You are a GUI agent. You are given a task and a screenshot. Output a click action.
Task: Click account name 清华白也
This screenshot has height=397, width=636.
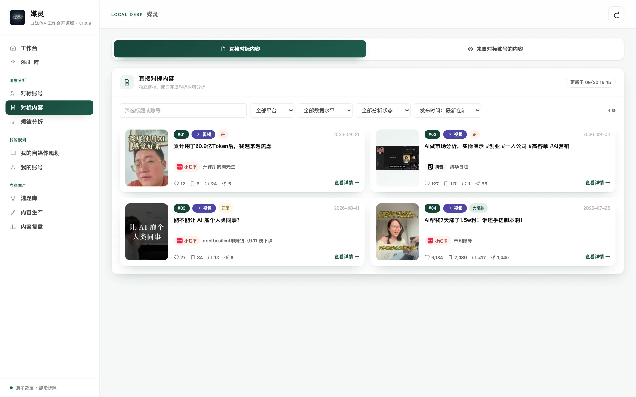tap(459, 167)
